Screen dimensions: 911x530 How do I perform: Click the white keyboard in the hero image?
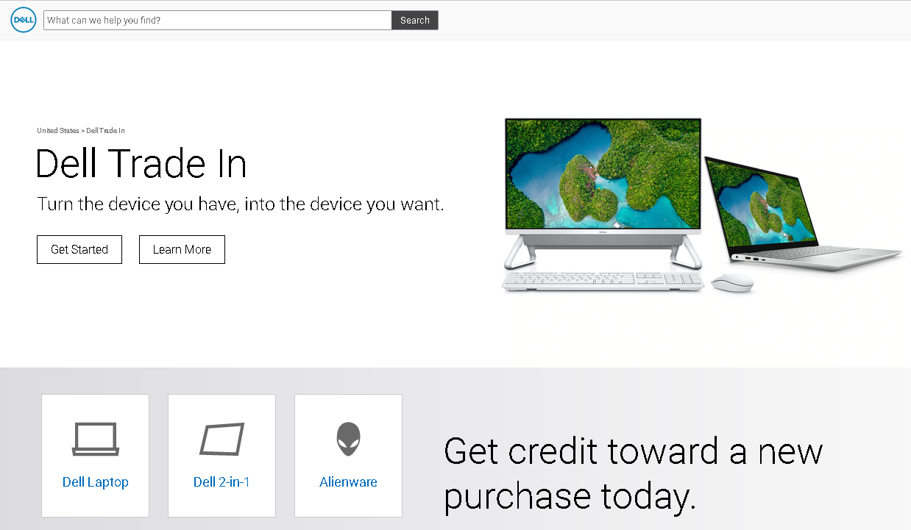(x=603, y=282)
